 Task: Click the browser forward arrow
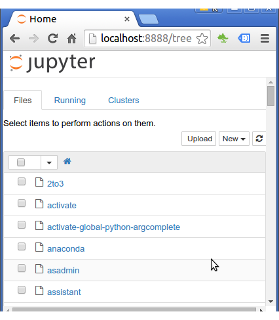(x=33, y=39)
